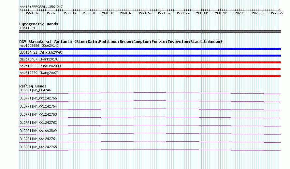Screen dimensions: 290x169
Task: Open the dgv184n21 (Shaikh2009) variant label
Action: click(41, 52)
